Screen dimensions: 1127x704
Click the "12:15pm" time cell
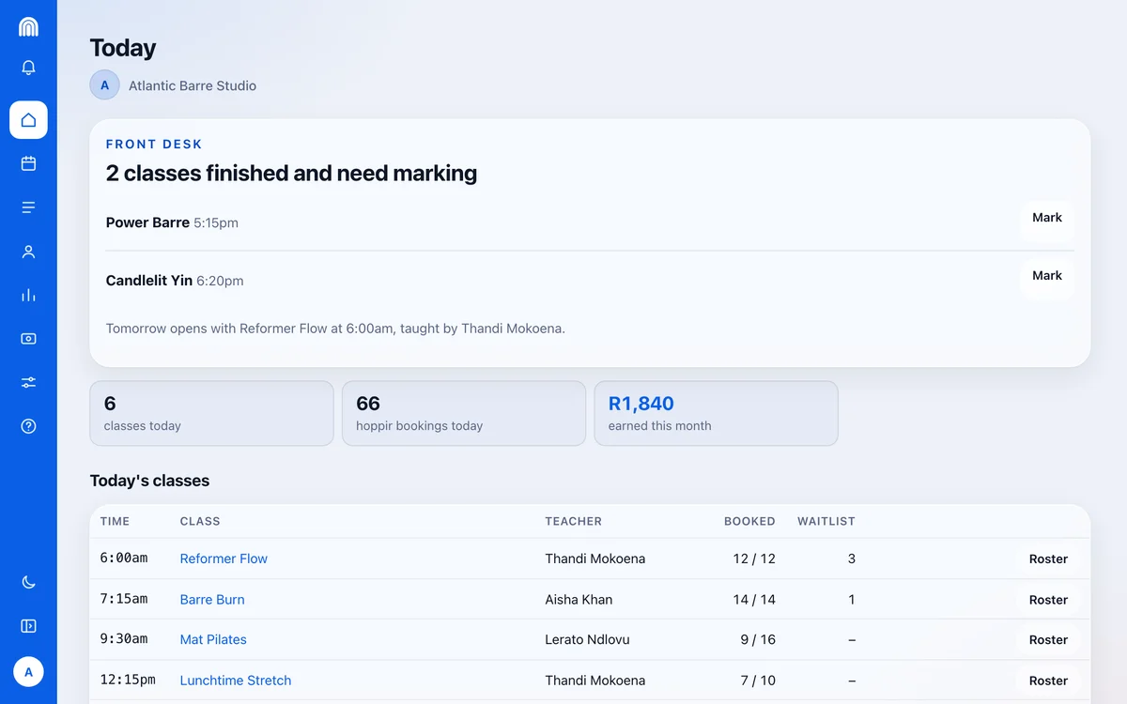(x=128, y=680)
